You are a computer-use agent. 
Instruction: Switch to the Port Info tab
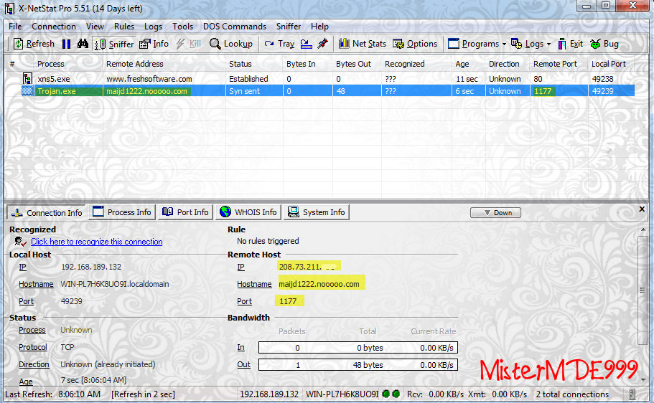point(185,212)
